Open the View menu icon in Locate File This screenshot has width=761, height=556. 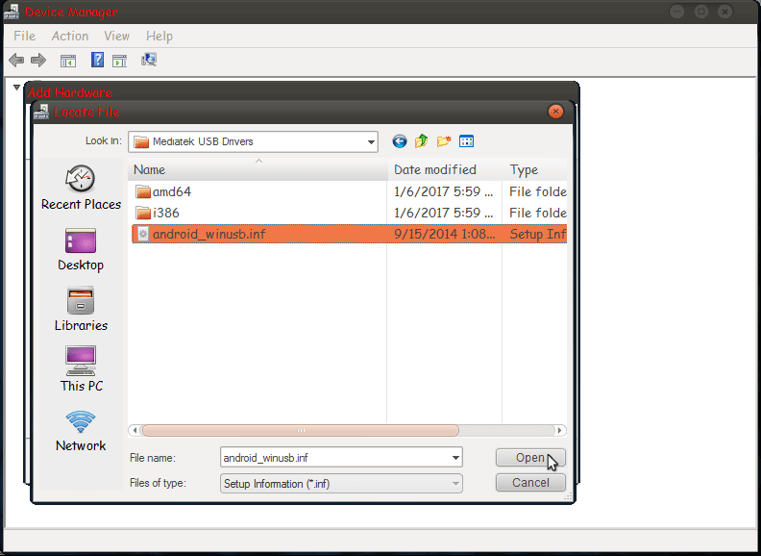(466, 141)
